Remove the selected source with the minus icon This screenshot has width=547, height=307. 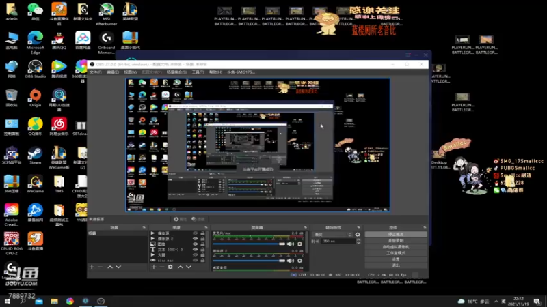point(162,267)
